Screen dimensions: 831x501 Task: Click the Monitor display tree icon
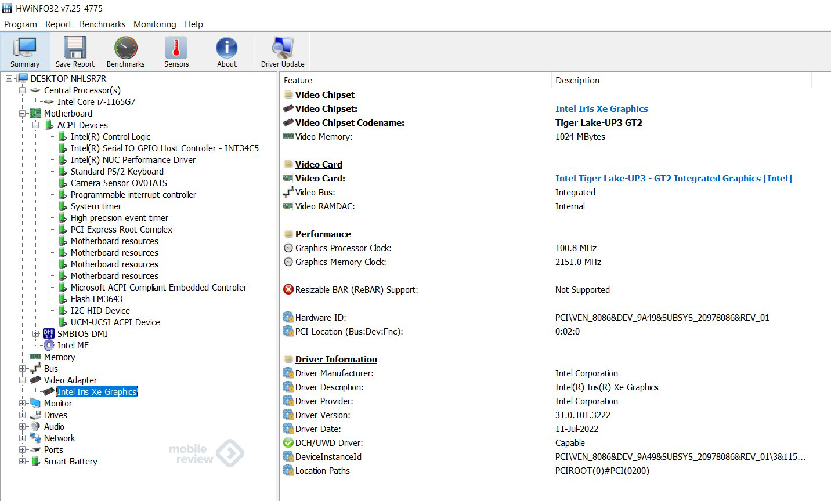35,403
